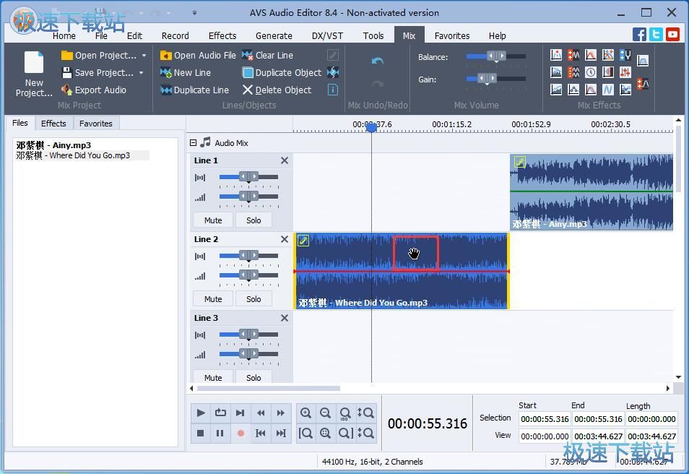The image size is (689, 474).
Task: Mute Line 3
Action: coord(213,377)
